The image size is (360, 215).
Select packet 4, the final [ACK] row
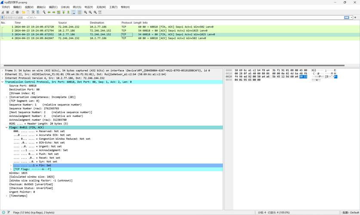tap(180, 38)
